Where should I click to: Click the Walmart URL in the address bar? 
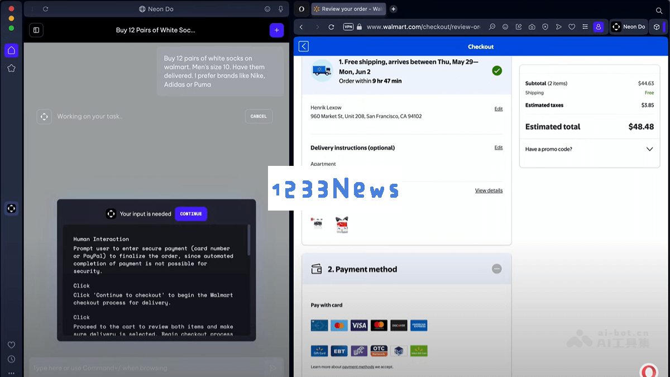[423, 27]
